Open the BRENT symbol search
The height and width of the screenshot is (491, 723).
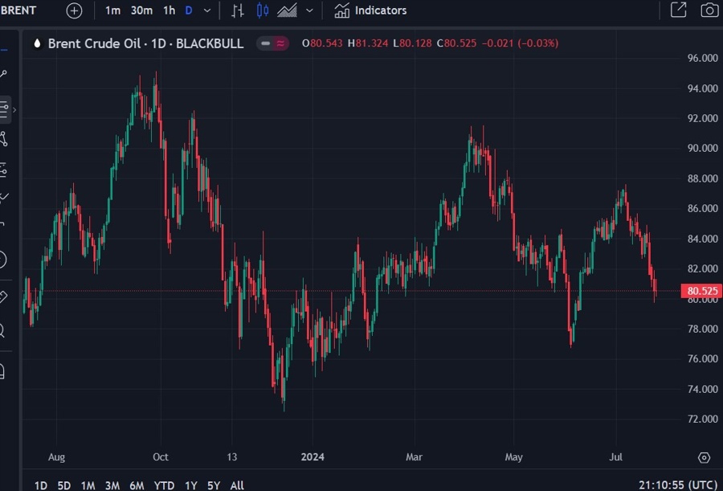[x=18, y=10]
